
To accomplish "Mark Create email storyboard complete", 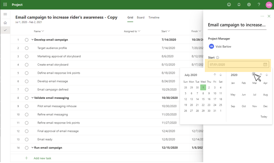I will 27,65.
